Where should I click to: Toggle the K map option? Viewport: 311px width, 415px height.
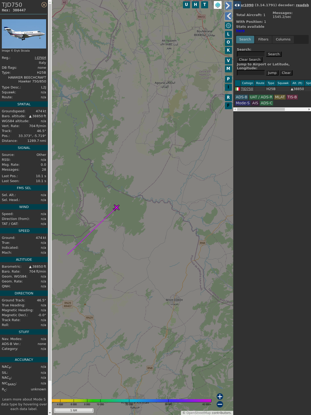point(228,50)
